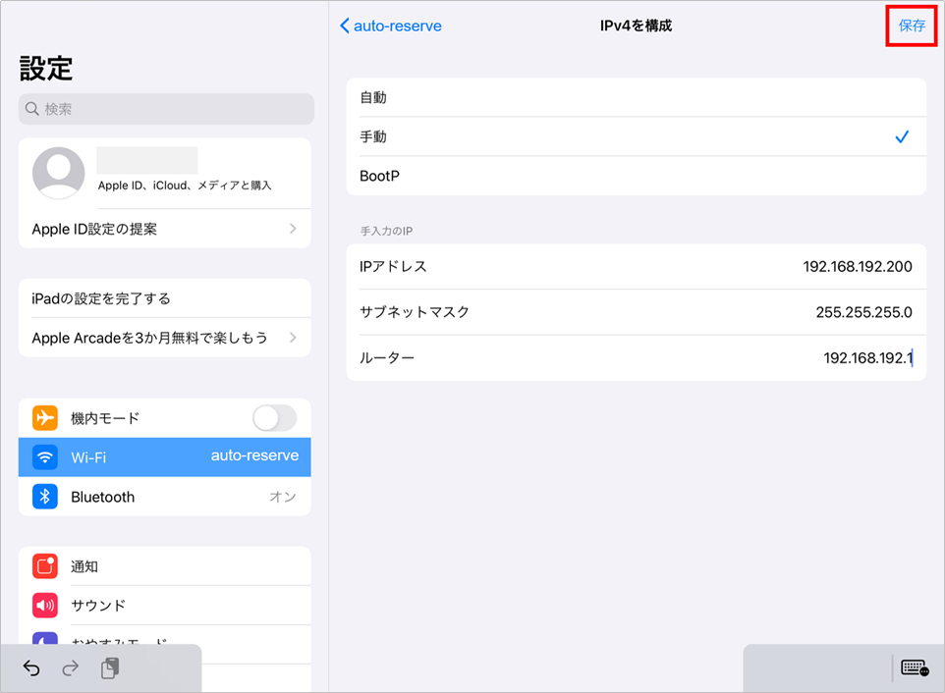
Task: Tap the keyboard icon at bottom right
Action: coord(915,668)
